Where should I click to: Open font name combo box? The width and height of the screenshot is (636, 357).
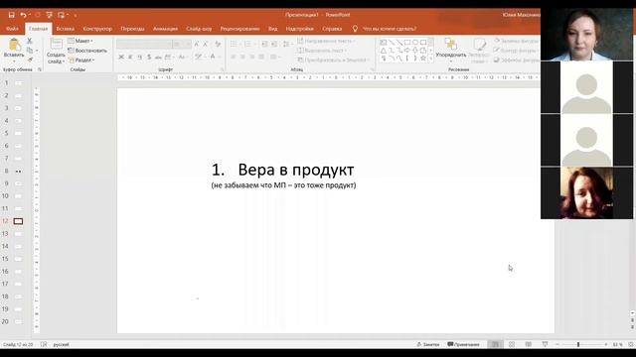(144, 44)
